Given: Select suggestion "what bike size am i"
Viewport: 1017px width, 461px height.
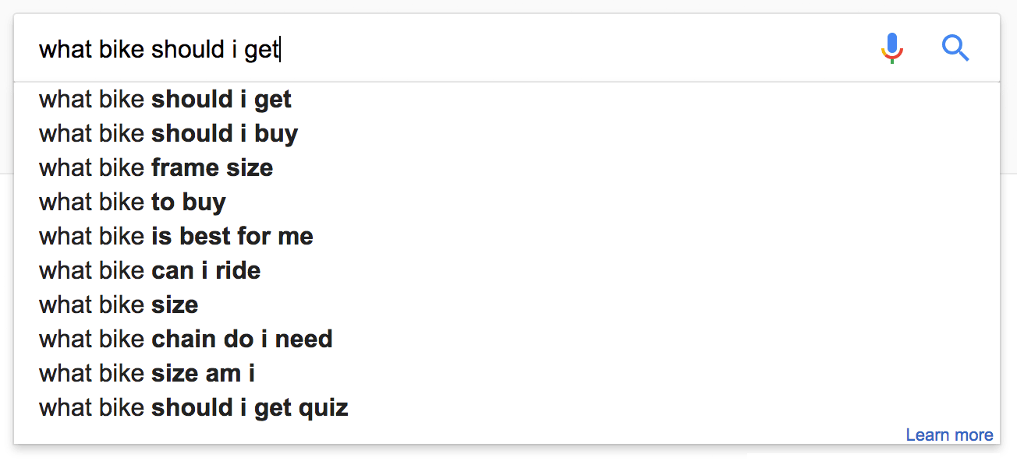Looking at the screenshot, I should [147, 374].
